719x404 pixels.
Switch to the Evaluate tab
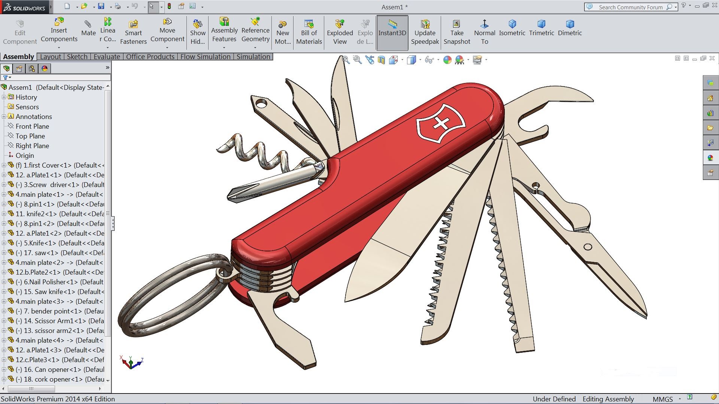(x=107, y=56)
